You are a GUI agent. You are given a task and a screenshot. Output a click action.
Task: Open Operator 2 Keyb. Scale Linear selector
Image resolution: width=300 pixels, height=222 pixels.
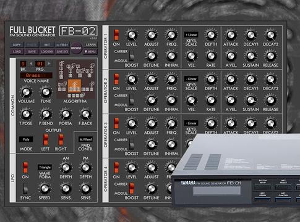[x=191, y=79]
